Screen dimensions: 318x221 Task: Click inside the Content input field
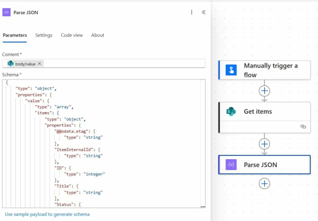tap(104, 63)
